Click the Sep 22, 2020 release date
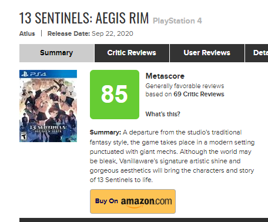 click(x=112, y=33)
